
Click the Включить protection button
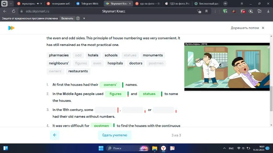67,18
